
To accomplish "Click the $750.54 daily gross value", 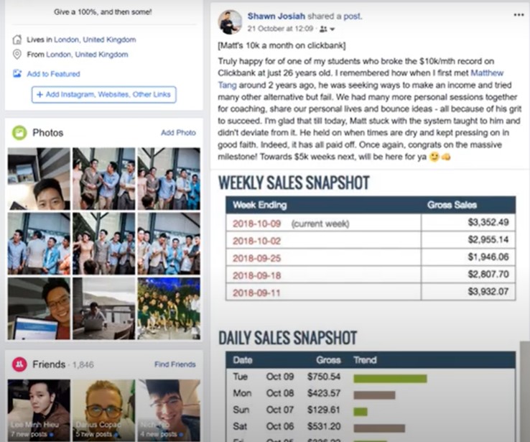I will pos(323,377).
